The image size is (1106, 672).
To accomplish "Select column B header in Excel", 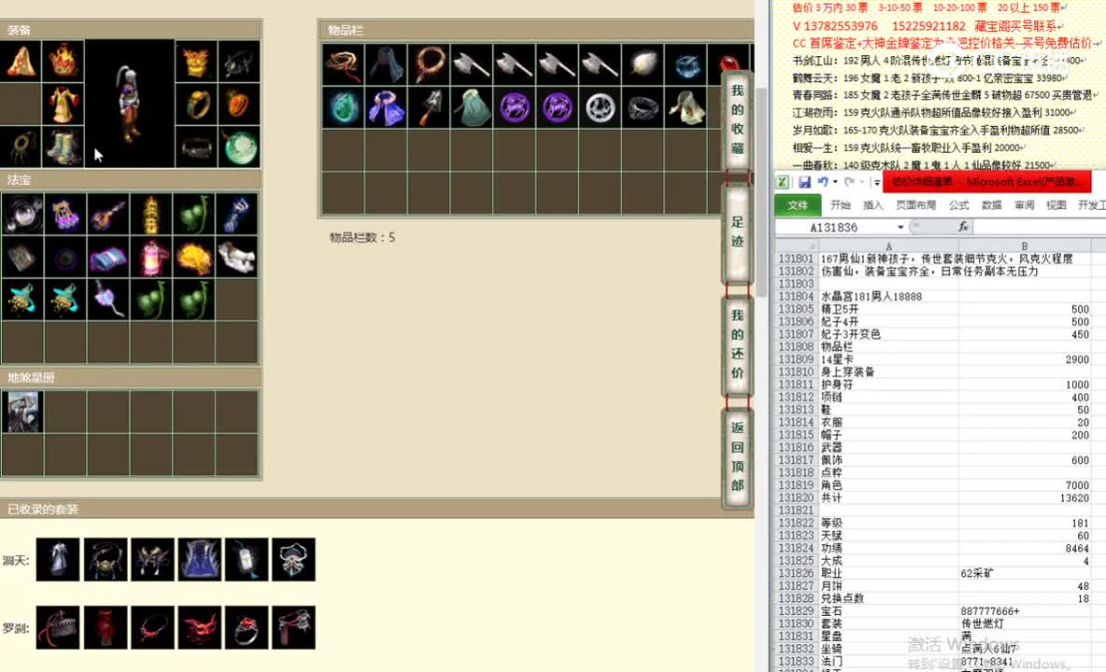I will coord(1024,245).
